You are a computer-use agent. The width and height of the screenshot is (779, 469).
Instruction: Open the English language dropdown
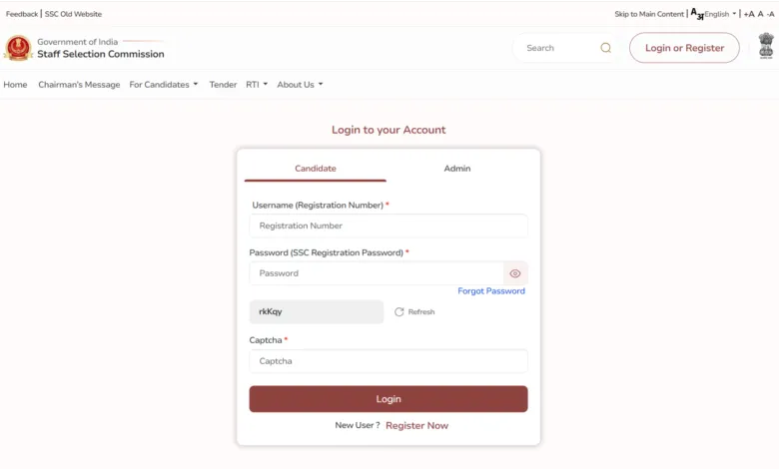[x=720, y=14]
